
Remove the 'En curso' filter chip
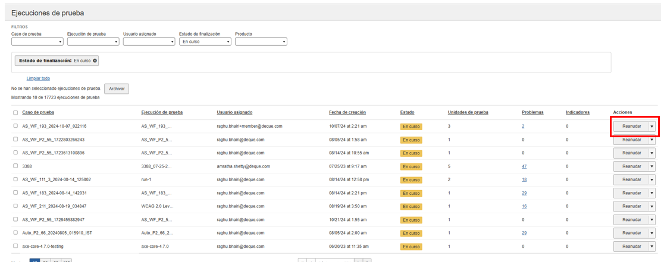pos(95,61)
